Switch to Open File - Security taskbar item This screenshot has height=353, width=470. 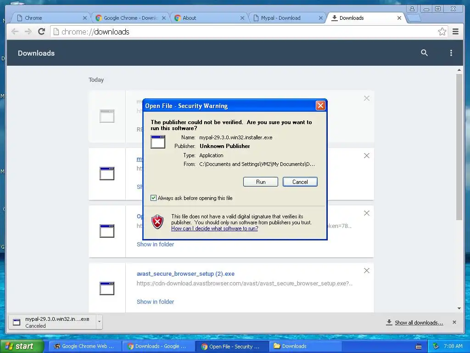pos(232,347)
